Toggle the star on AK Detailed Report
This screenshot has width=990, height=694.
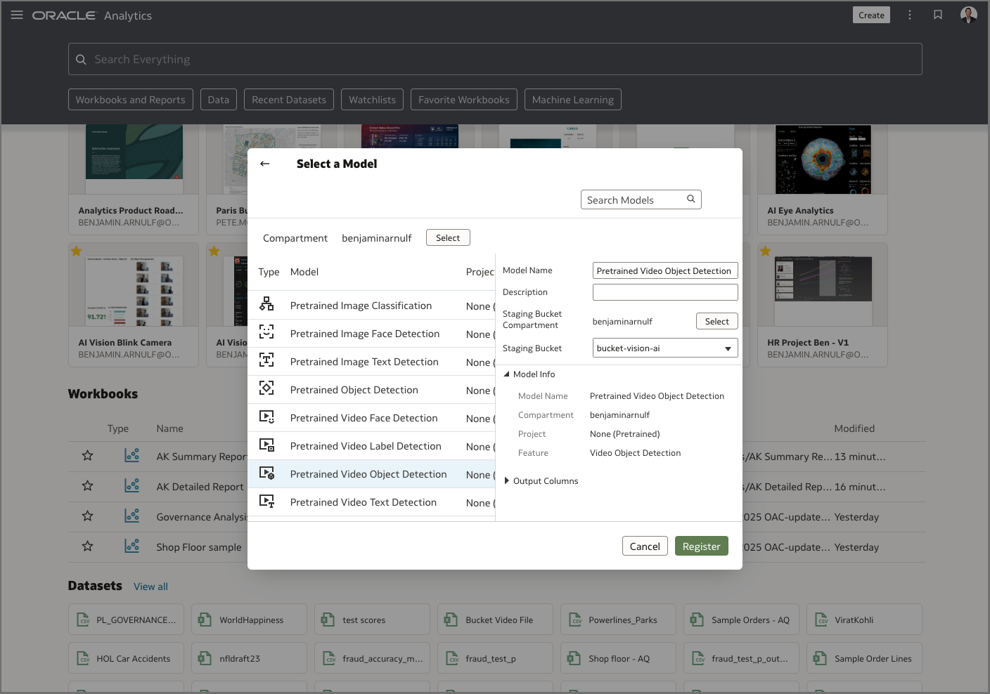87,485
